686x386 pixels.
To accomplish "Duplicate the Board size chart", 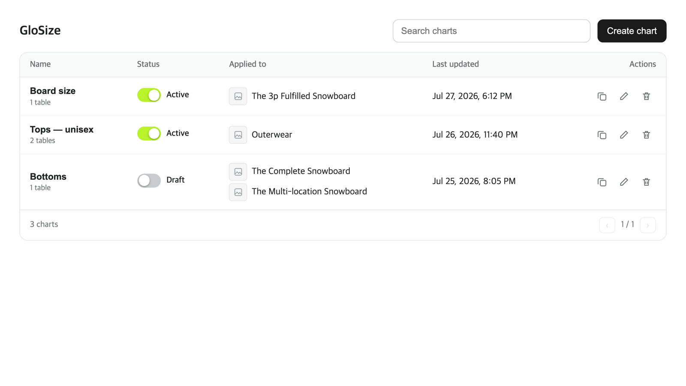I will pyautogui.click(x=602, y=96).
